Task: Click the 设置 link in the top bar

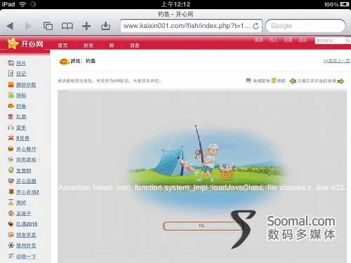Action: point(288,40)
